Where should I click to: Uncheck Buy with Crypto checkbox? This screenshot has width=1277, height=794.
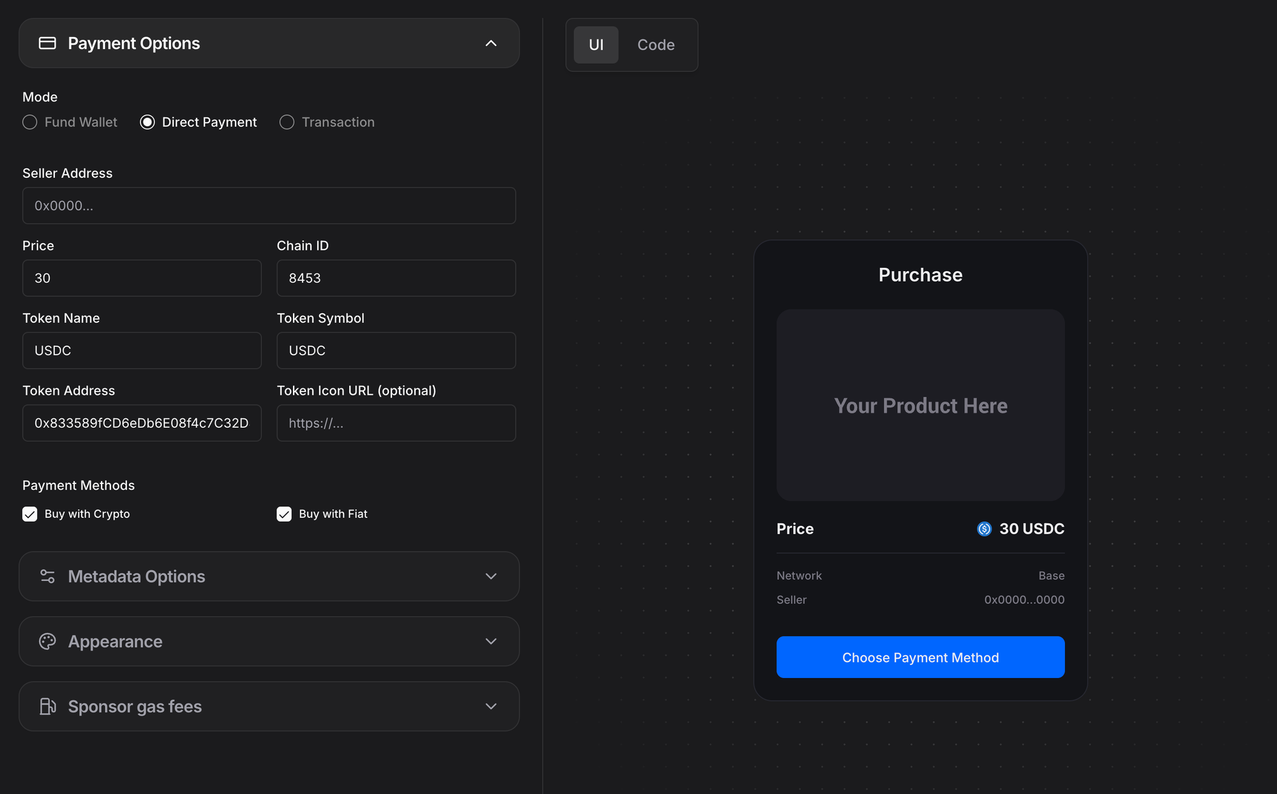point(30,514)
